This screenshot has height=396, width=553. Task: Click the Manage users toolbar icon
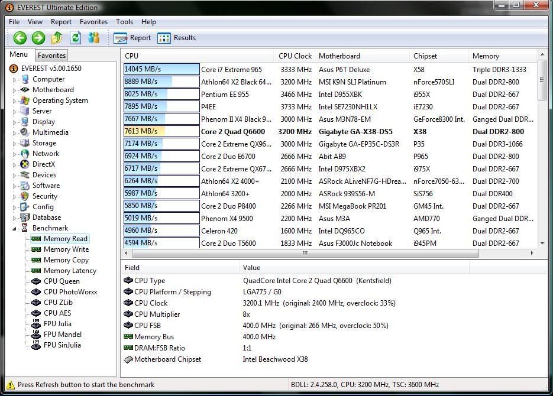(x=93, y=38)
